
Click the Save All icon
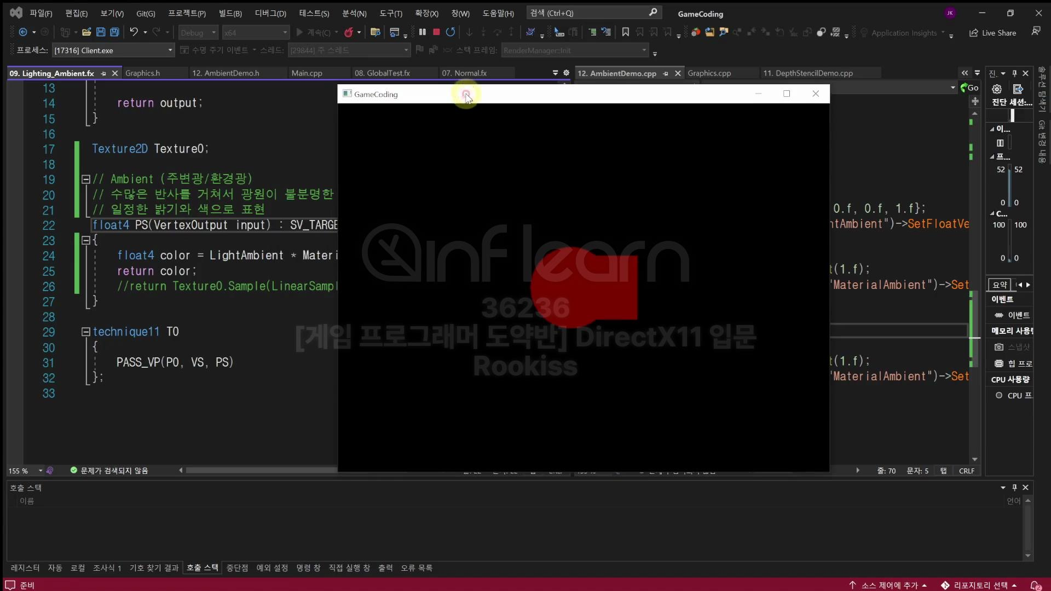114,32
